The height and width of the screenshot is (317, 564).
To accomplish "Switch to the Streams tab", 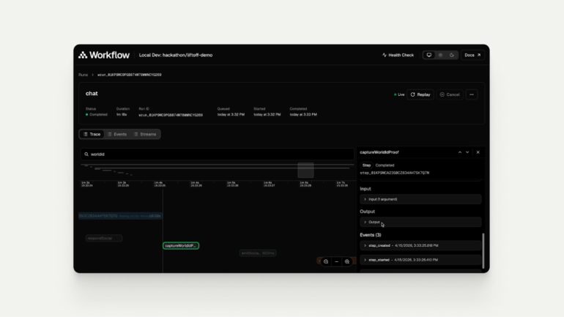I will pyautogui.click(x=144, y=134).
